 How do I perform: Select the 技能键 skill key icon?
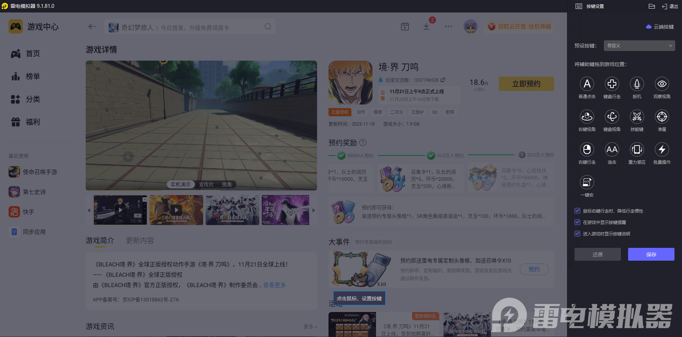click(637, 117)
